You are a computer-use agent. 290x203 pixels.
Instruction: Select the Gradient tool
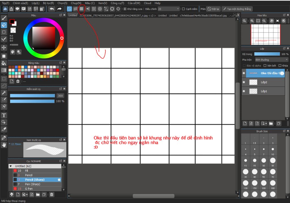4,70
